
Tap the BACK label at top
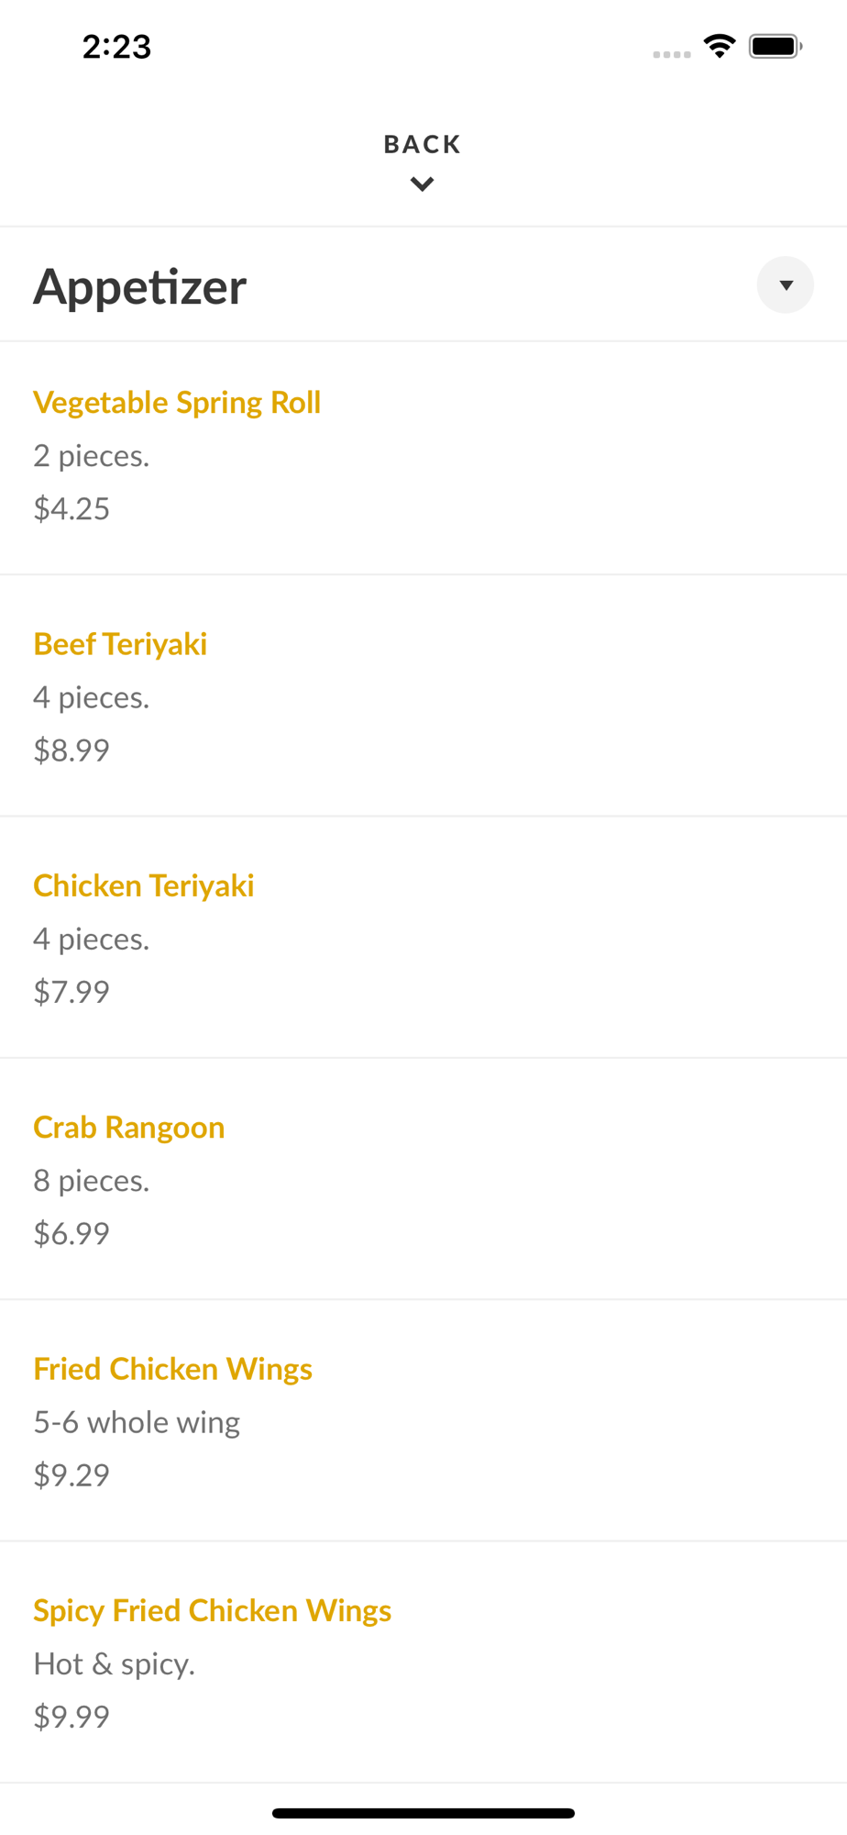click(x=422, y=144)
